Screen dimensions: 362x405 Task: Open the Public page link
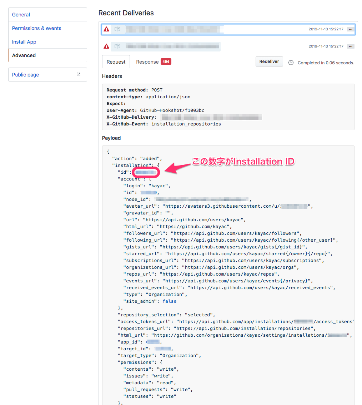click(25, 75)
